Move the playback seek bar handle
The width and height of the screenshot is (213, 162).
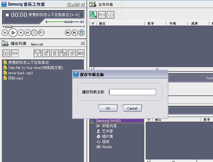pos(9,26)
